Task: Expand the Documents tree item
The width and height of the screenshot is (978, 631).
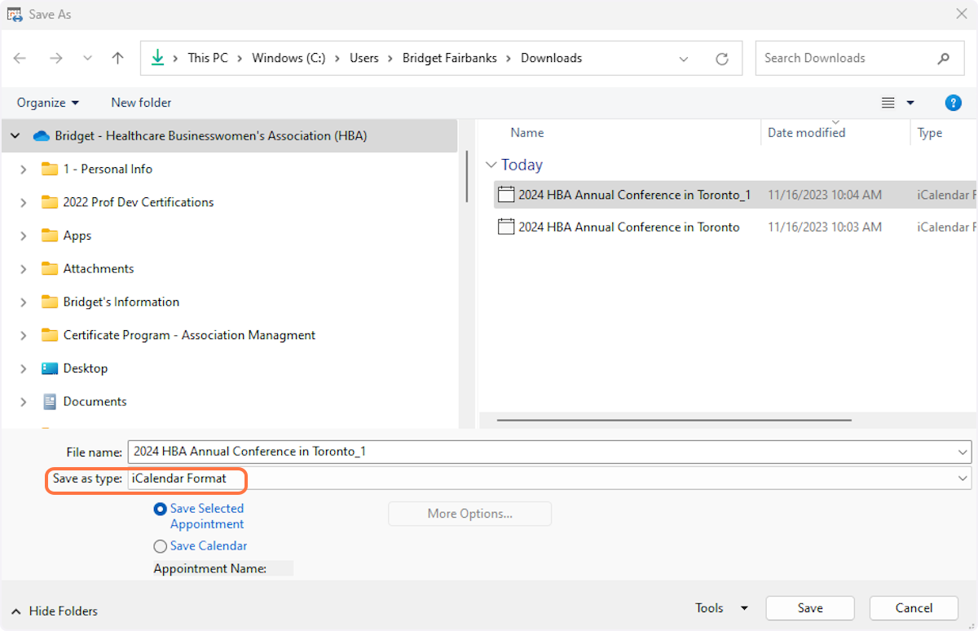Action: tap(24, 402)
